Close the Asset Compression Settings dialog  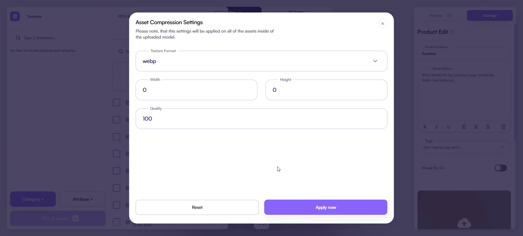pos(382,24)
